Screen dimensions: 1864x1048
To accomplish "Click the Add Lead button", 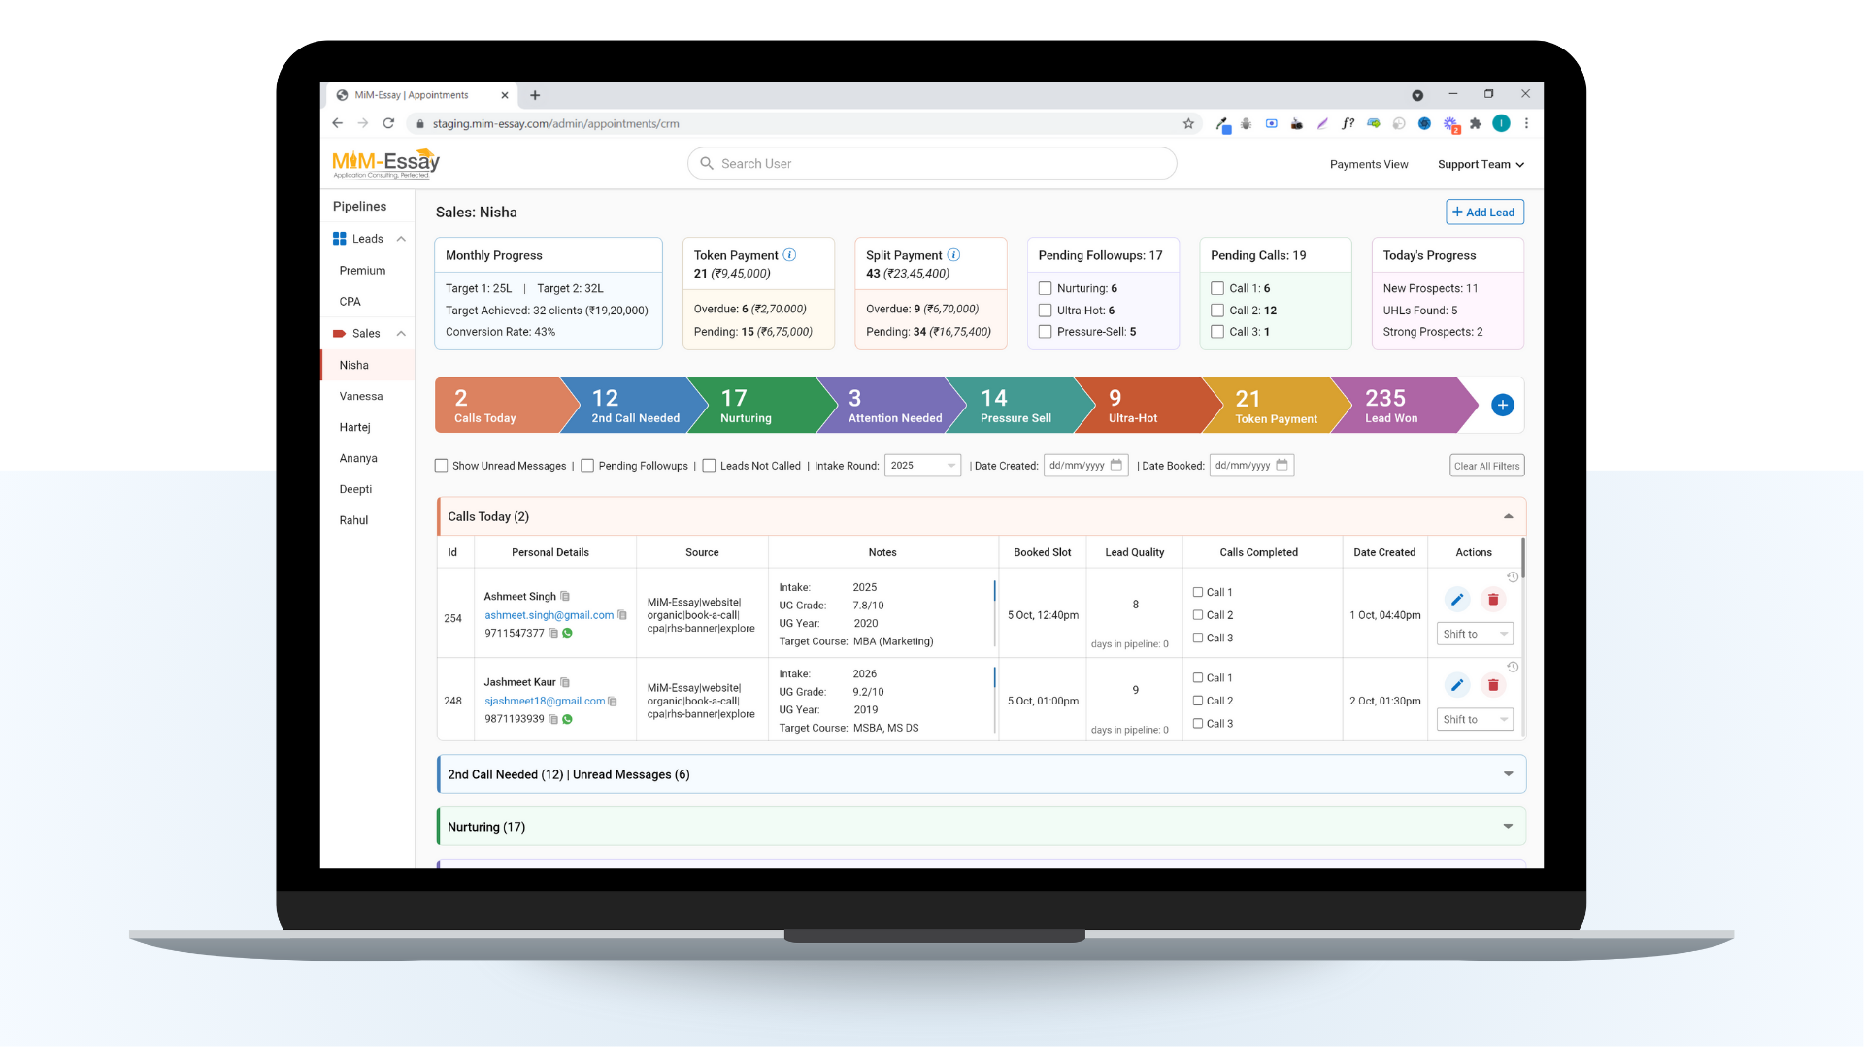I will pyautogui.click(x=1483, y=213).
